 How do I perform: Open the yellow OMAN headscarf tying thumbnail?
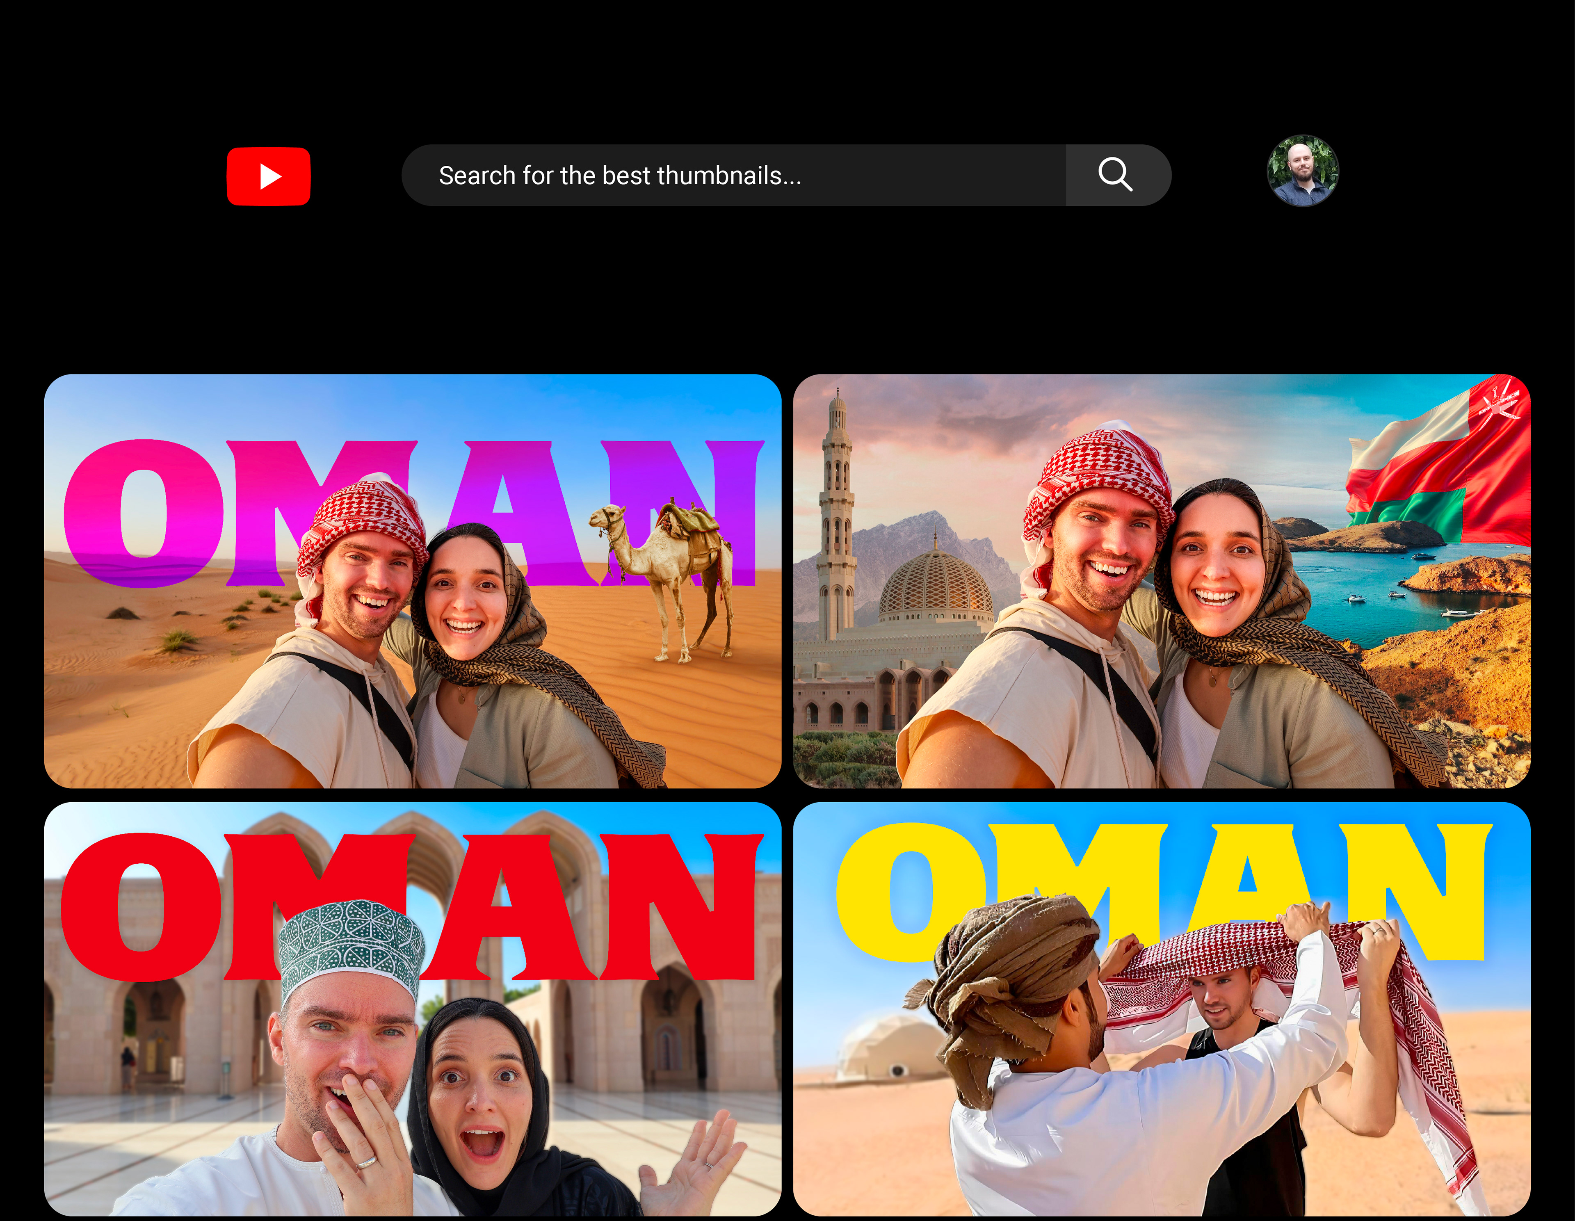point(1162,1009)
